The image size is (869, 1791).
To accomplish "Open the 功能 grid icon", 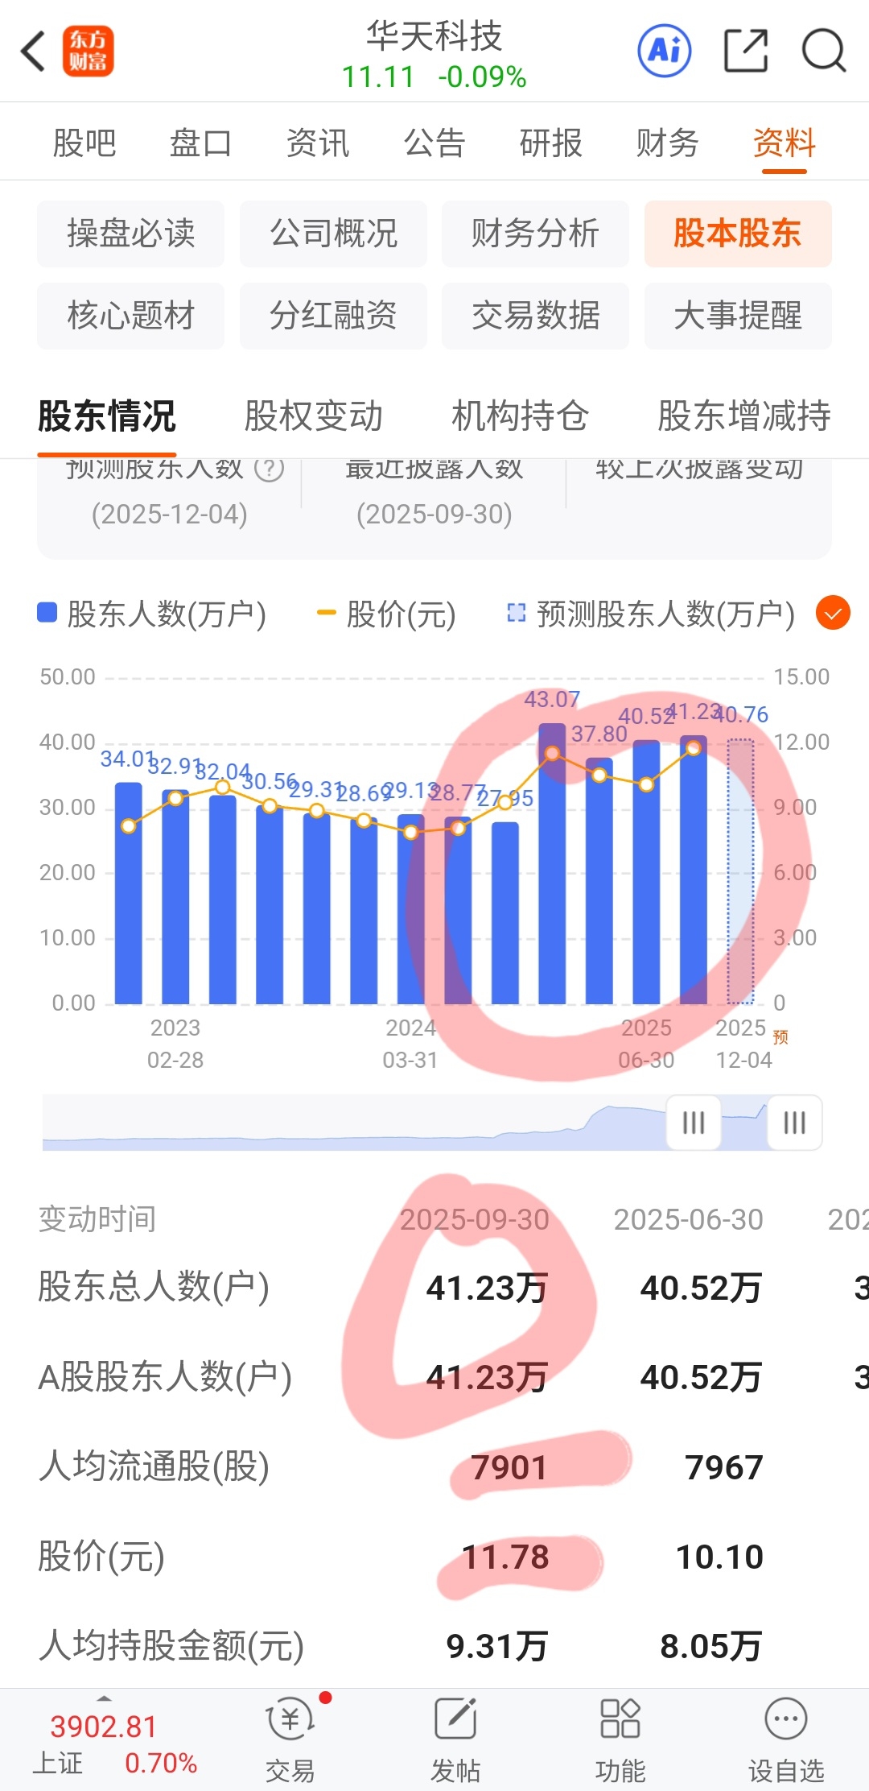I will pyautogui.click(x=620, y=1719).
